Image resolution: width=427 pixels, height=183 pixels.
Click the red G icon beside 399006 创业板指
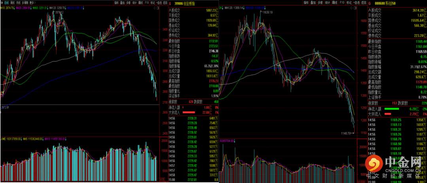[170, 4]
